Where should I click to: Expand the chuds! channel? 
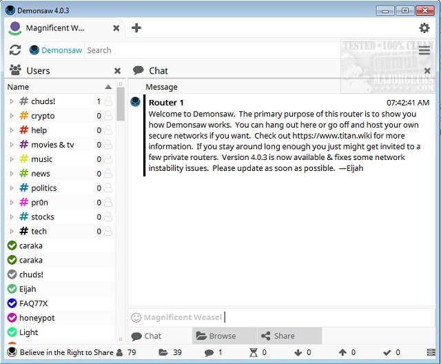pos(12,101)
